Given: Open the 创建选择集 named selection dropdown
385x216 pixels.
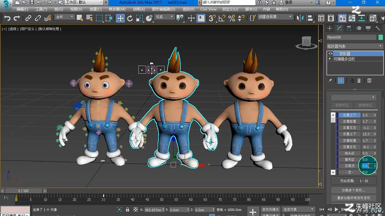Looking at the screenshot, I should pyautogui.click(x=275, y=17).
